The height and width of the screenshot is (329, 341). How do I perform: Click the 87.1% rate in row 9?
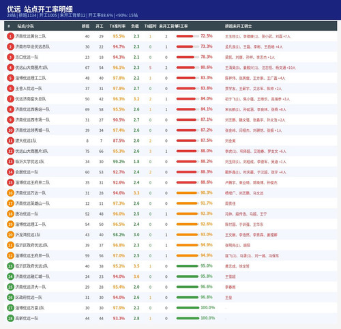pyautogui.click(x=207, y=119)
